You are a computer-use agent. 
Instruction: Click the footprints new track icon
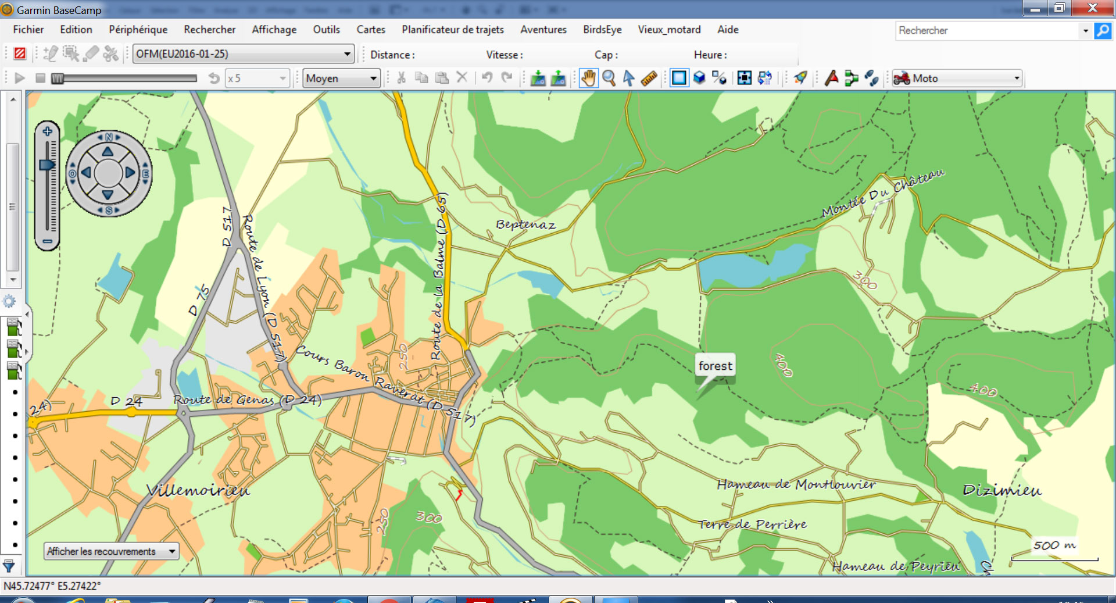tap(871, 78)
